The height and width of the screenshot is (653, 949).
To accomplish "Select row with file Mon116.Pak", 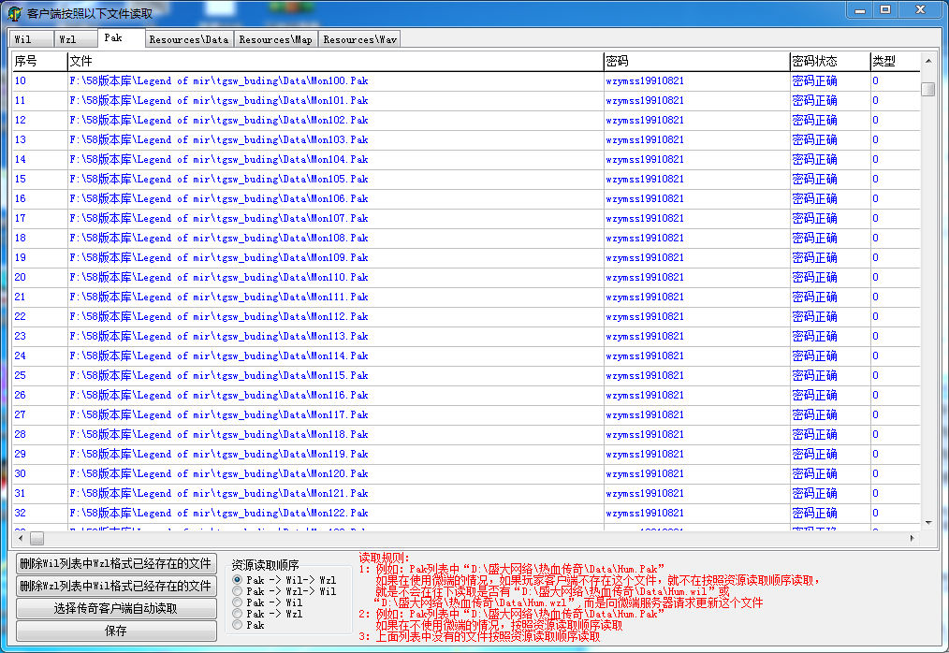I will pos(466,395).
